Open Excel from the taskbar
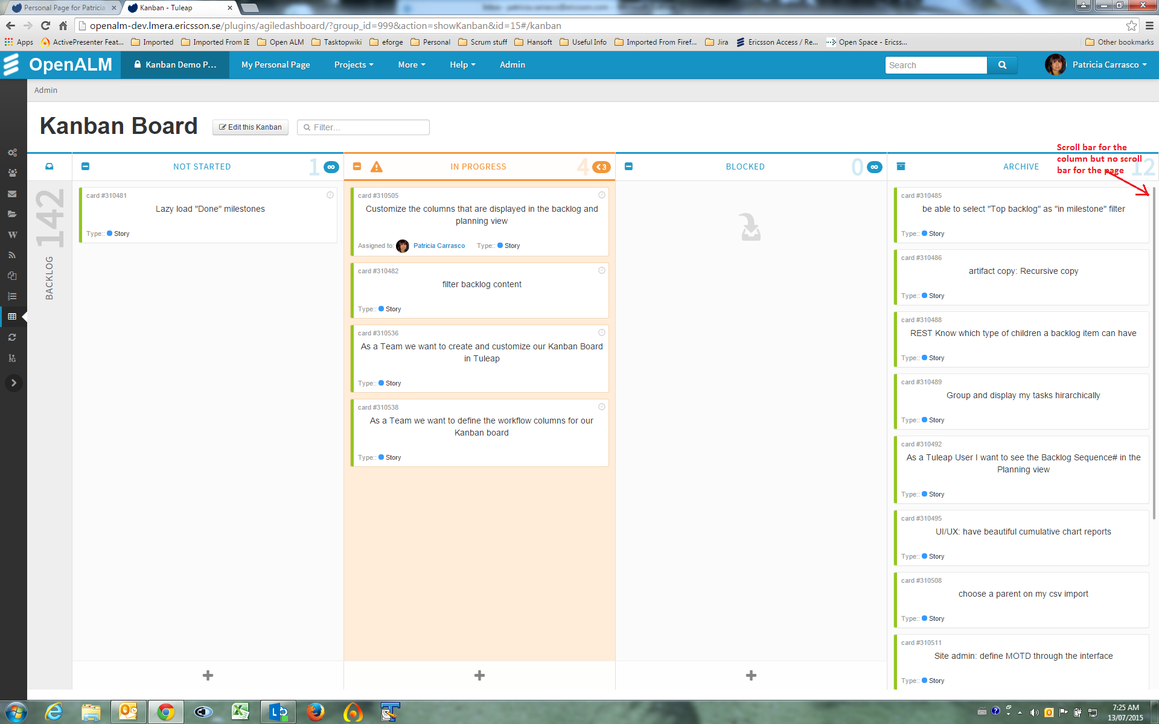 tap(240, 712)
